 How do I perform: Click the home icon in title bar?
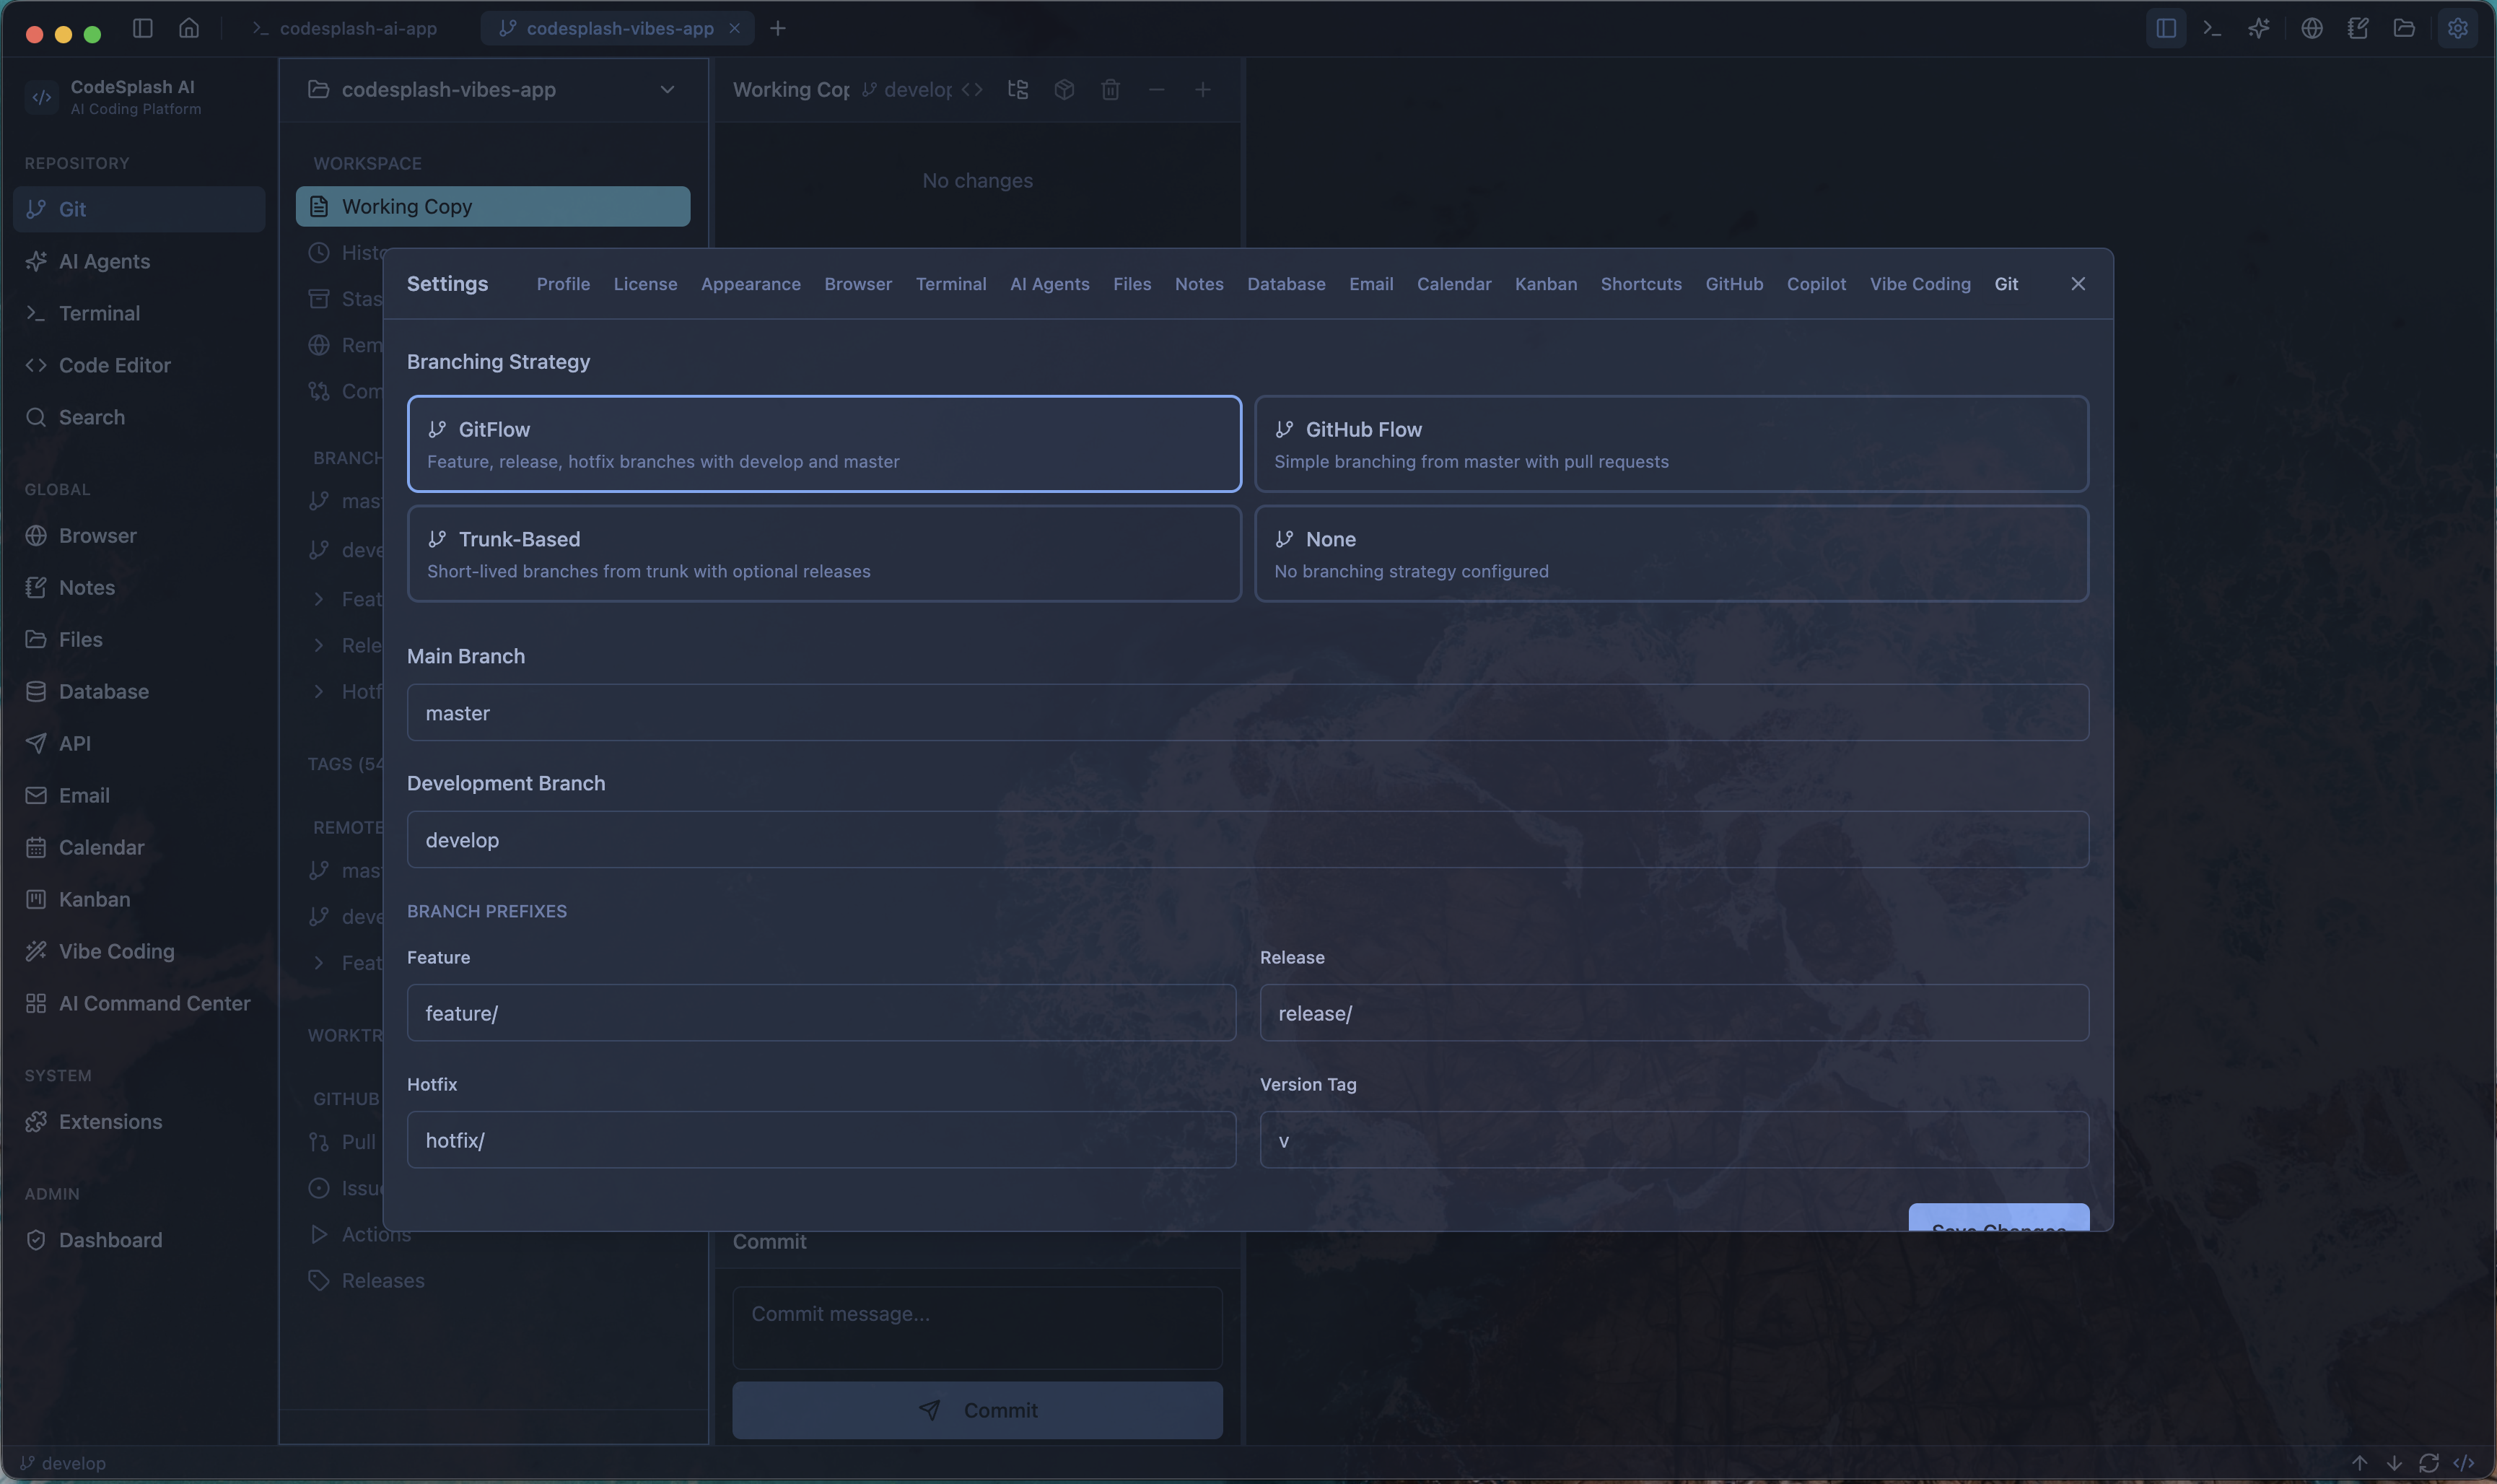click(x=189, y=28)
